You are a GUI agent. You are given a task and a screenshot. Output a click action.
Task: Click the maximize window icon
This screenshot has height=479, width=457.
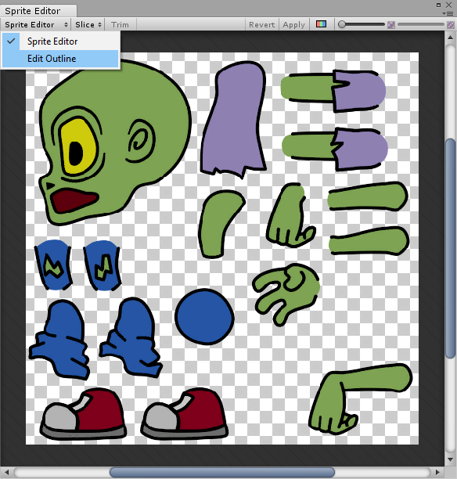438,5
